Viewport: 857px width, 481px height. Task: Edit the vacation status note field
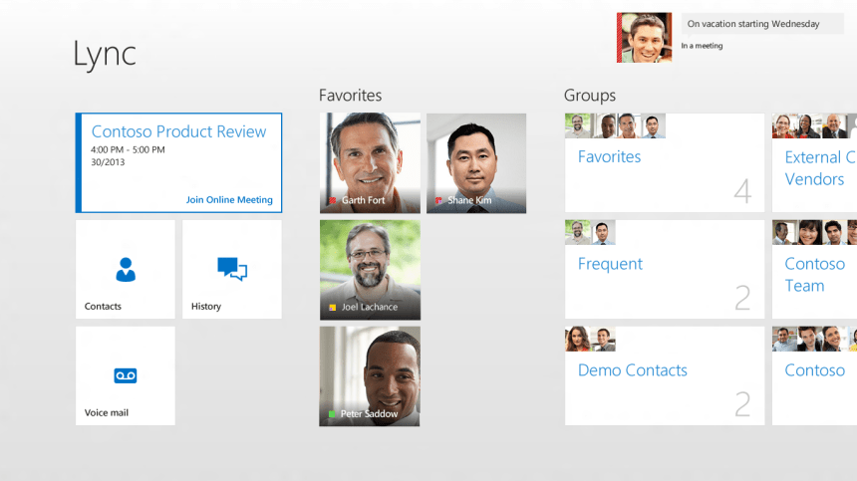765,24
